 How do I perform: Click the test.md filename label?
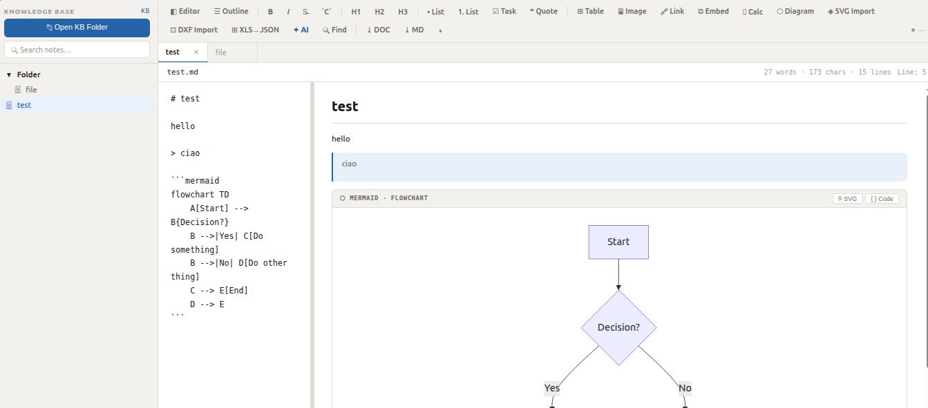tap(183, 72)
